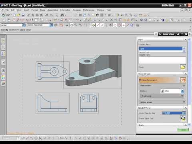Toggle End Point snap option
This screenshot has height=144, width=192.
pyautogui.click(x=98, y=25)
